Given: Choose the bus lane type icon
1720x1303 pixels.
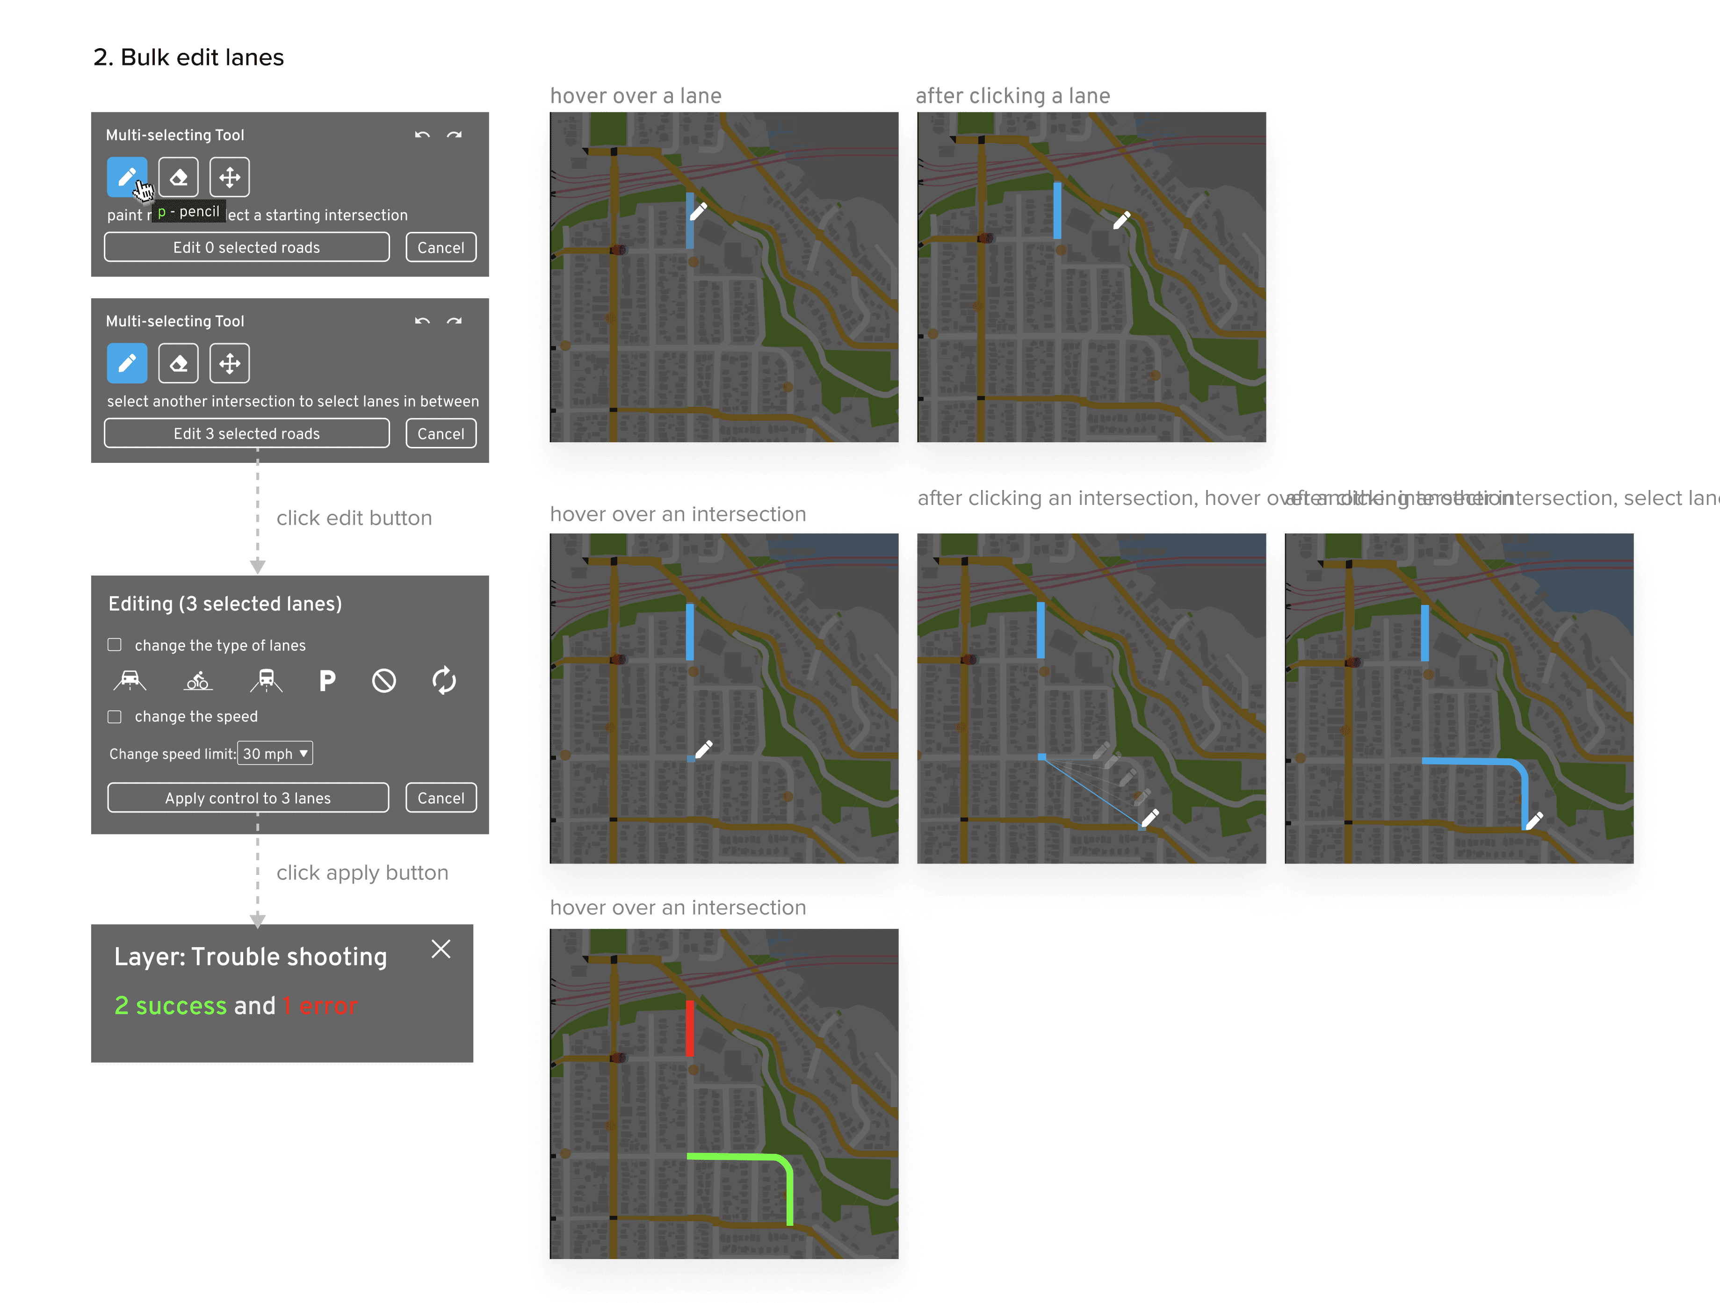Looking at the screenshot, I should pos(266,681).
